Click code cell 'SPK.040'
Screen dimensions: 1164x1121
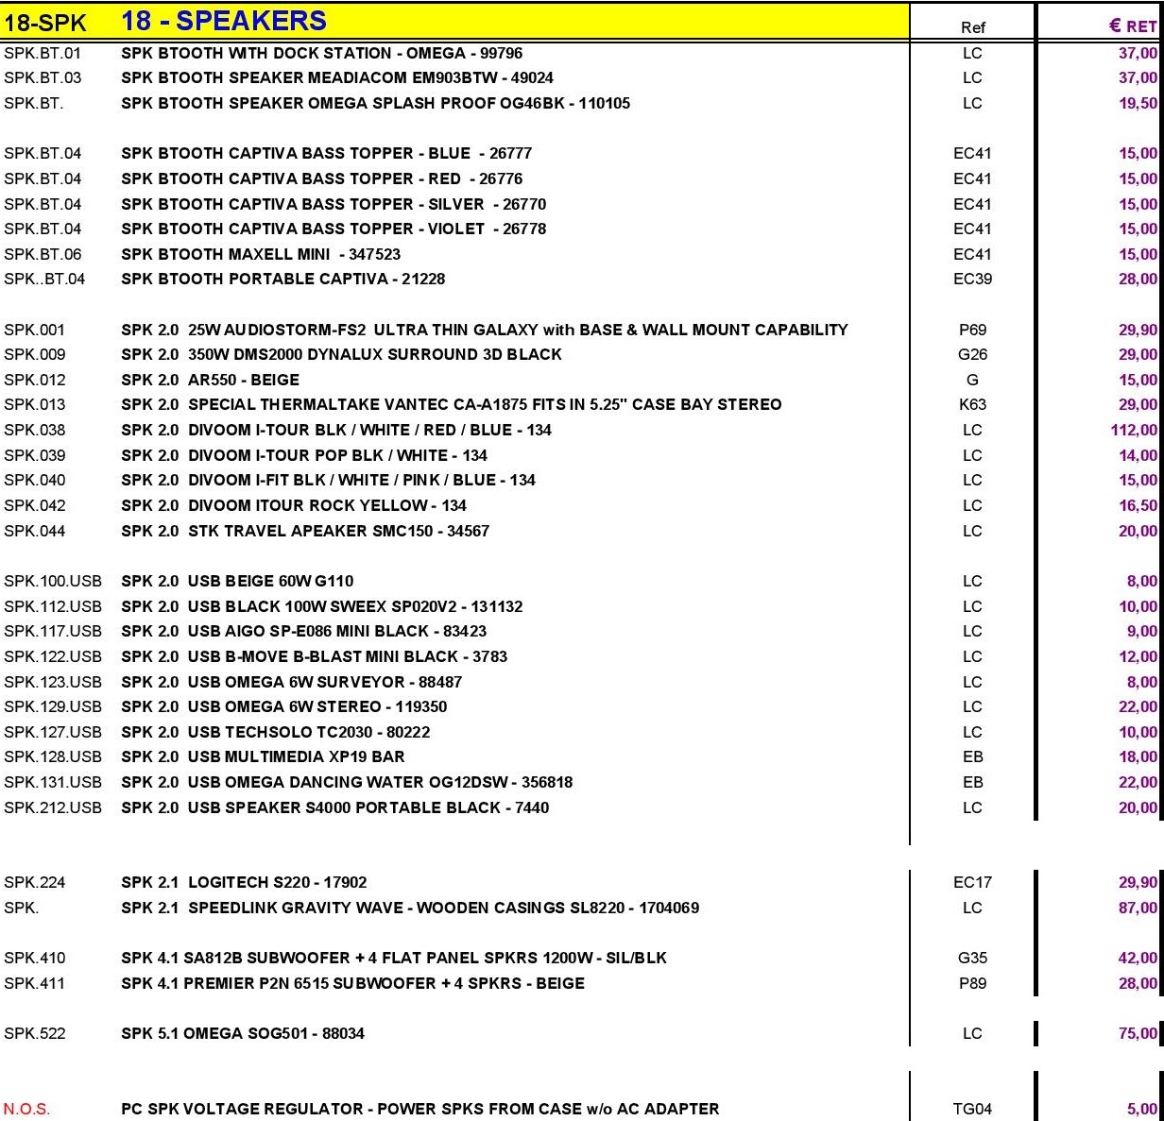(x=35, y=480)
